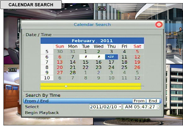Select February 28 on the calendar
Viewport: 183px width, 132px height.
(73, 73)
